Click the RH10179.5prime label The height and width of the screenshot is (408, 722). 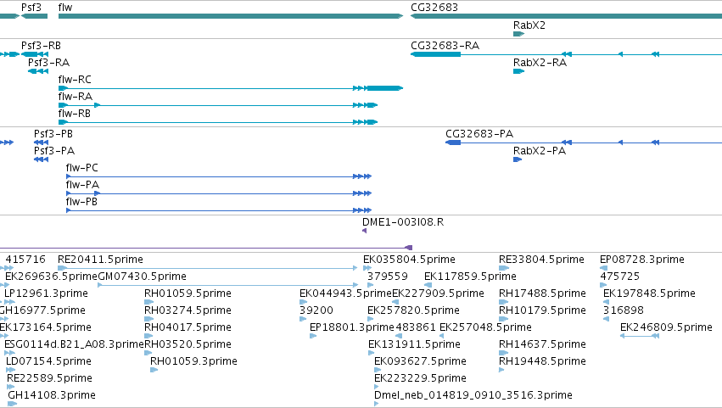(x=542, y=310)
